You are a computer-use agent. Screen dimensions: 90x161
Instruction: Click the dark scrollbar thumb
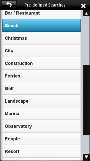point(86,100)
